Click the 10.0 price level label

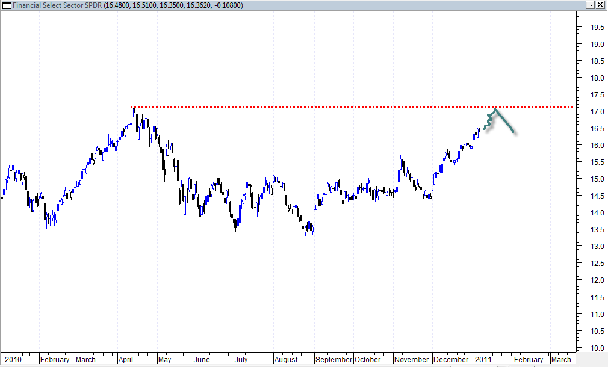tap(597, 348)
